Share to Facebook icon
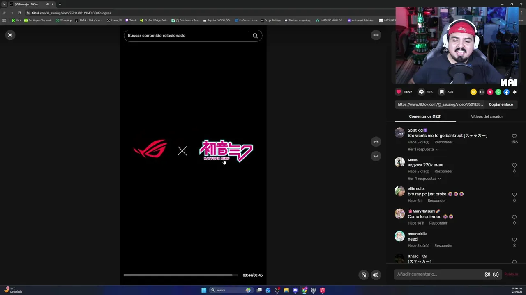Viewport: 526px width, 295px height. click(x=506, y=92)
